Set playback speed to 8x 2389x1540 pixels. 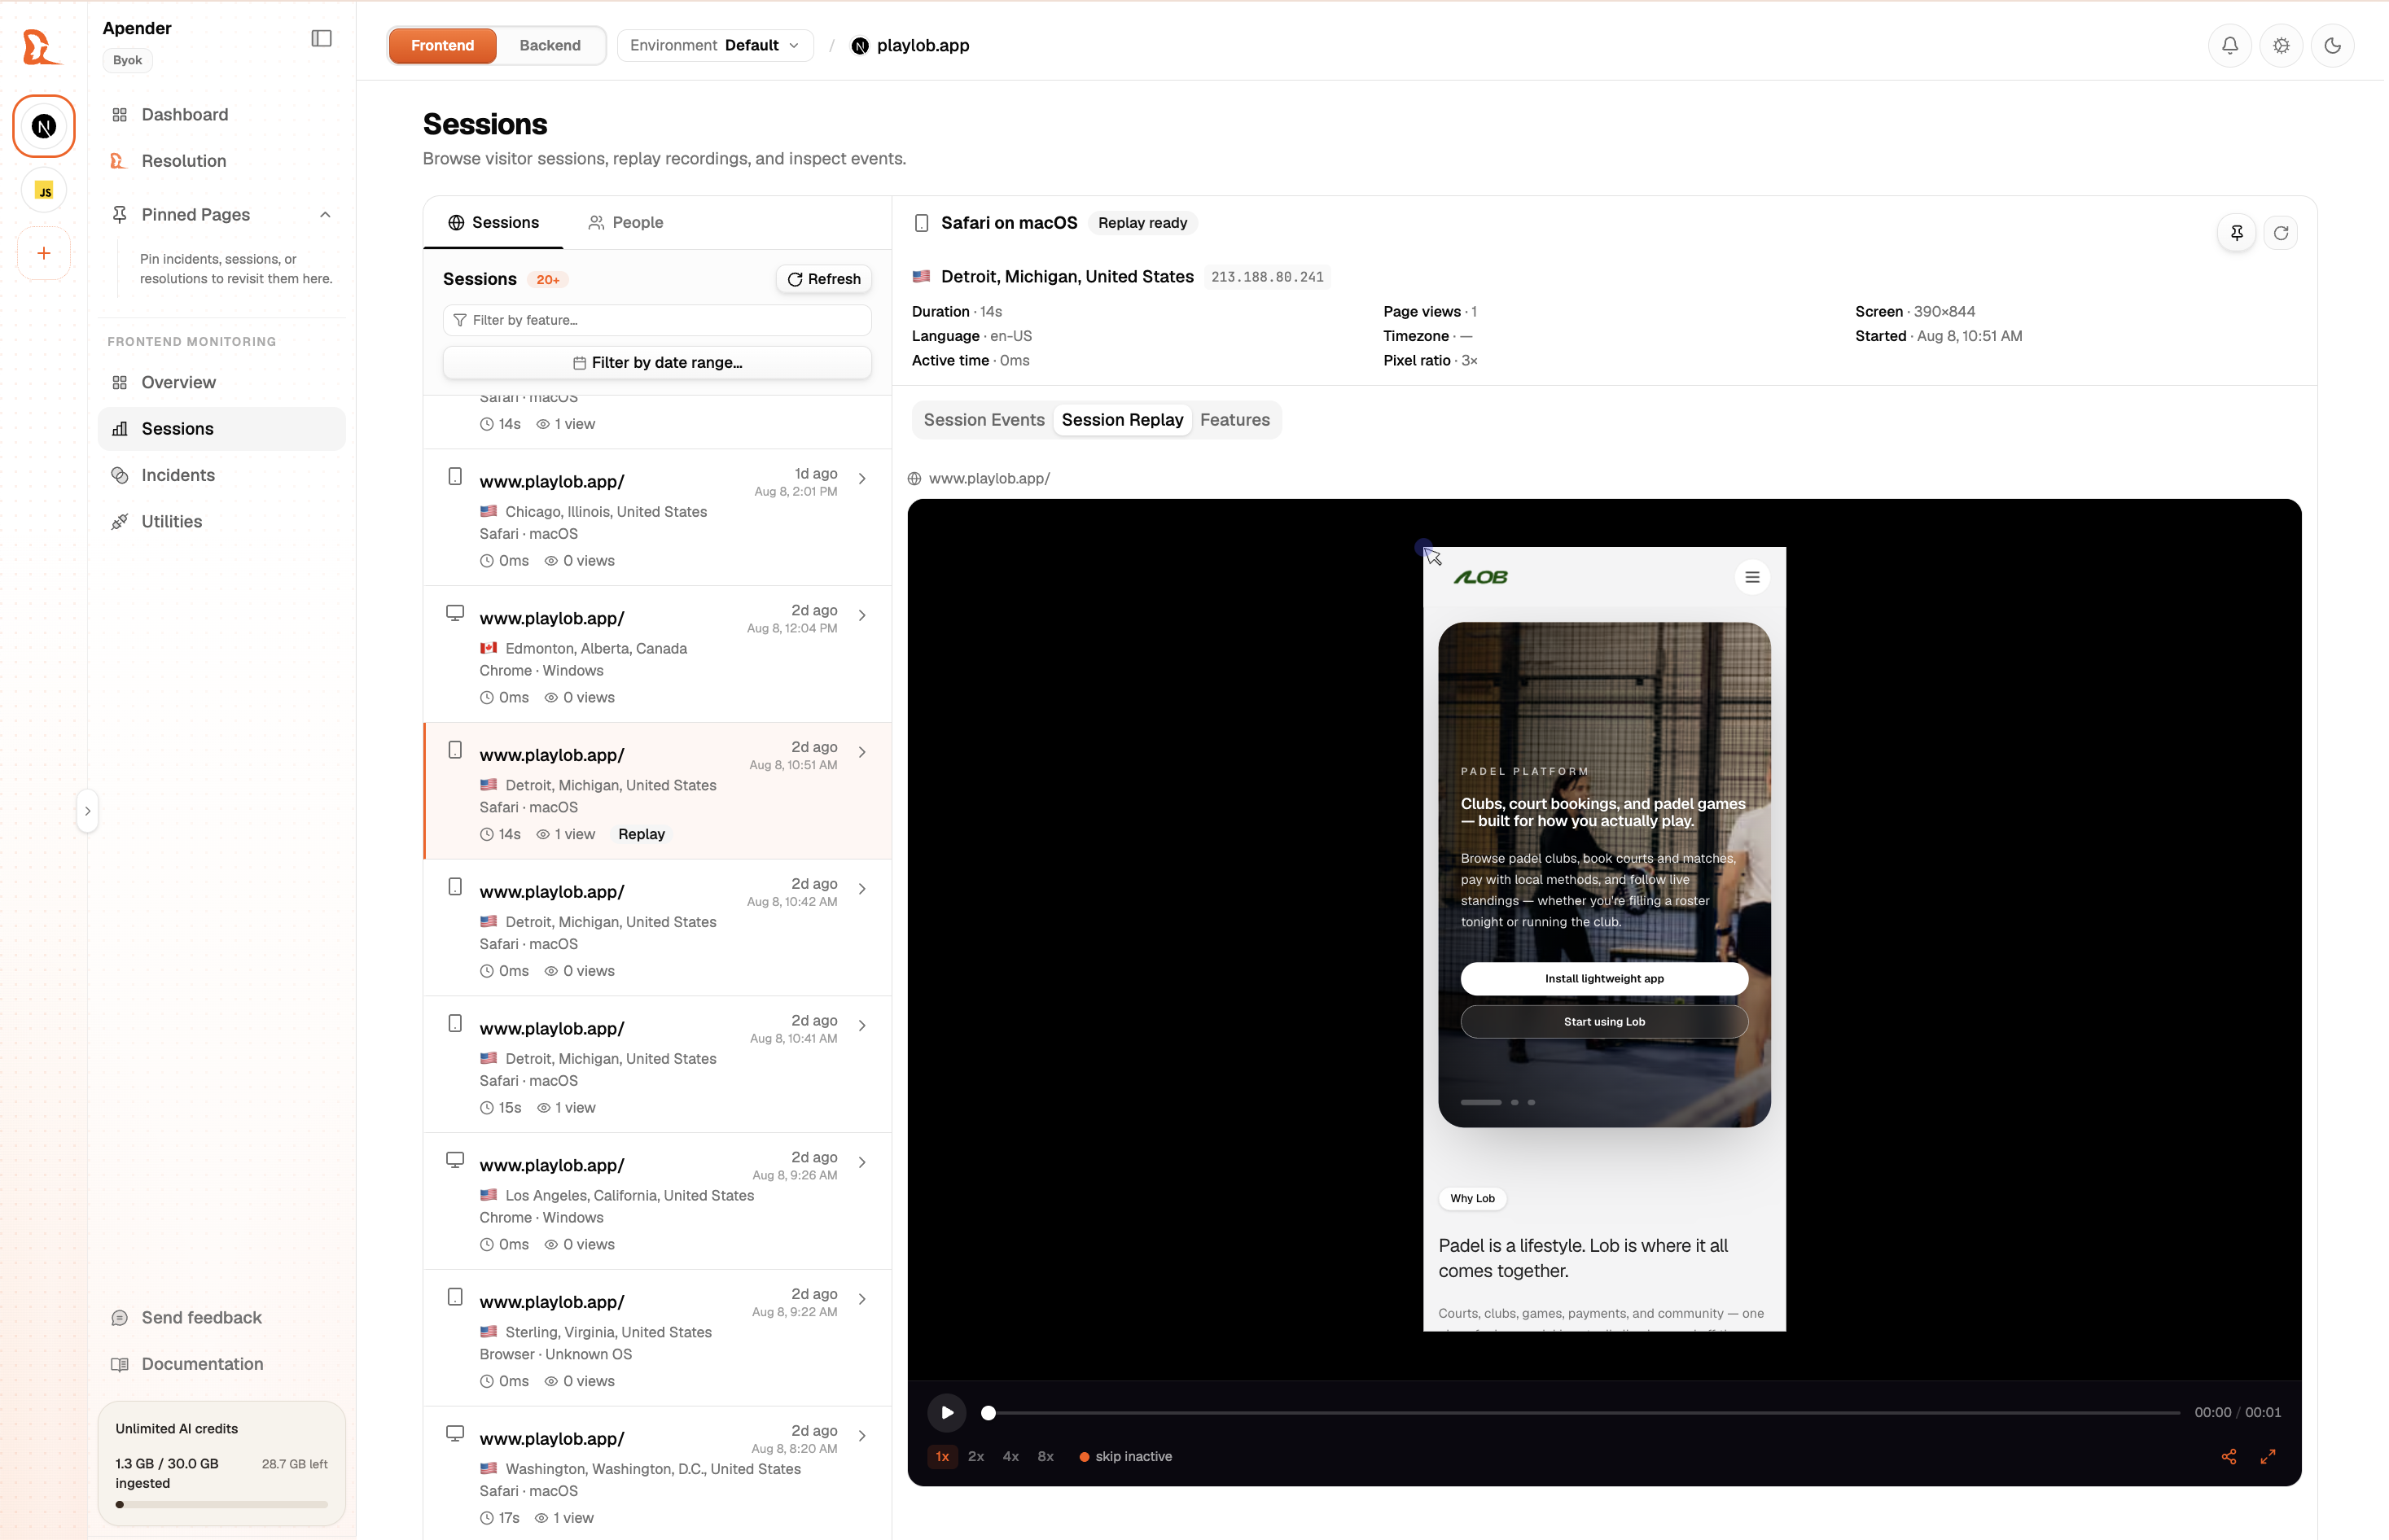[x=1045, y=1456]
